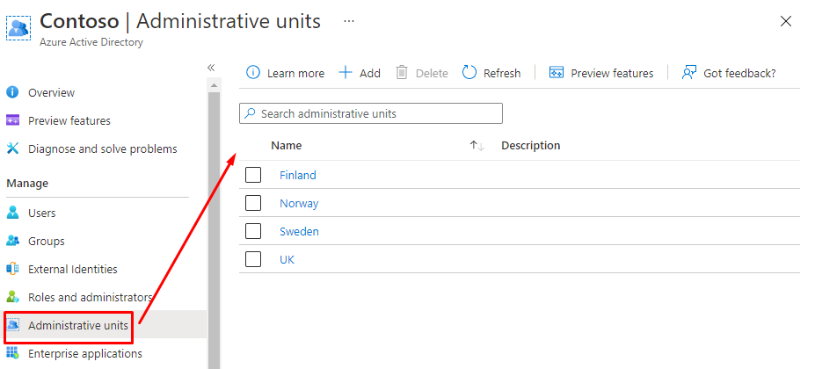Open Users from the sidebar
Viewport: 815px width, 369px height.
(x=41, y=213)
